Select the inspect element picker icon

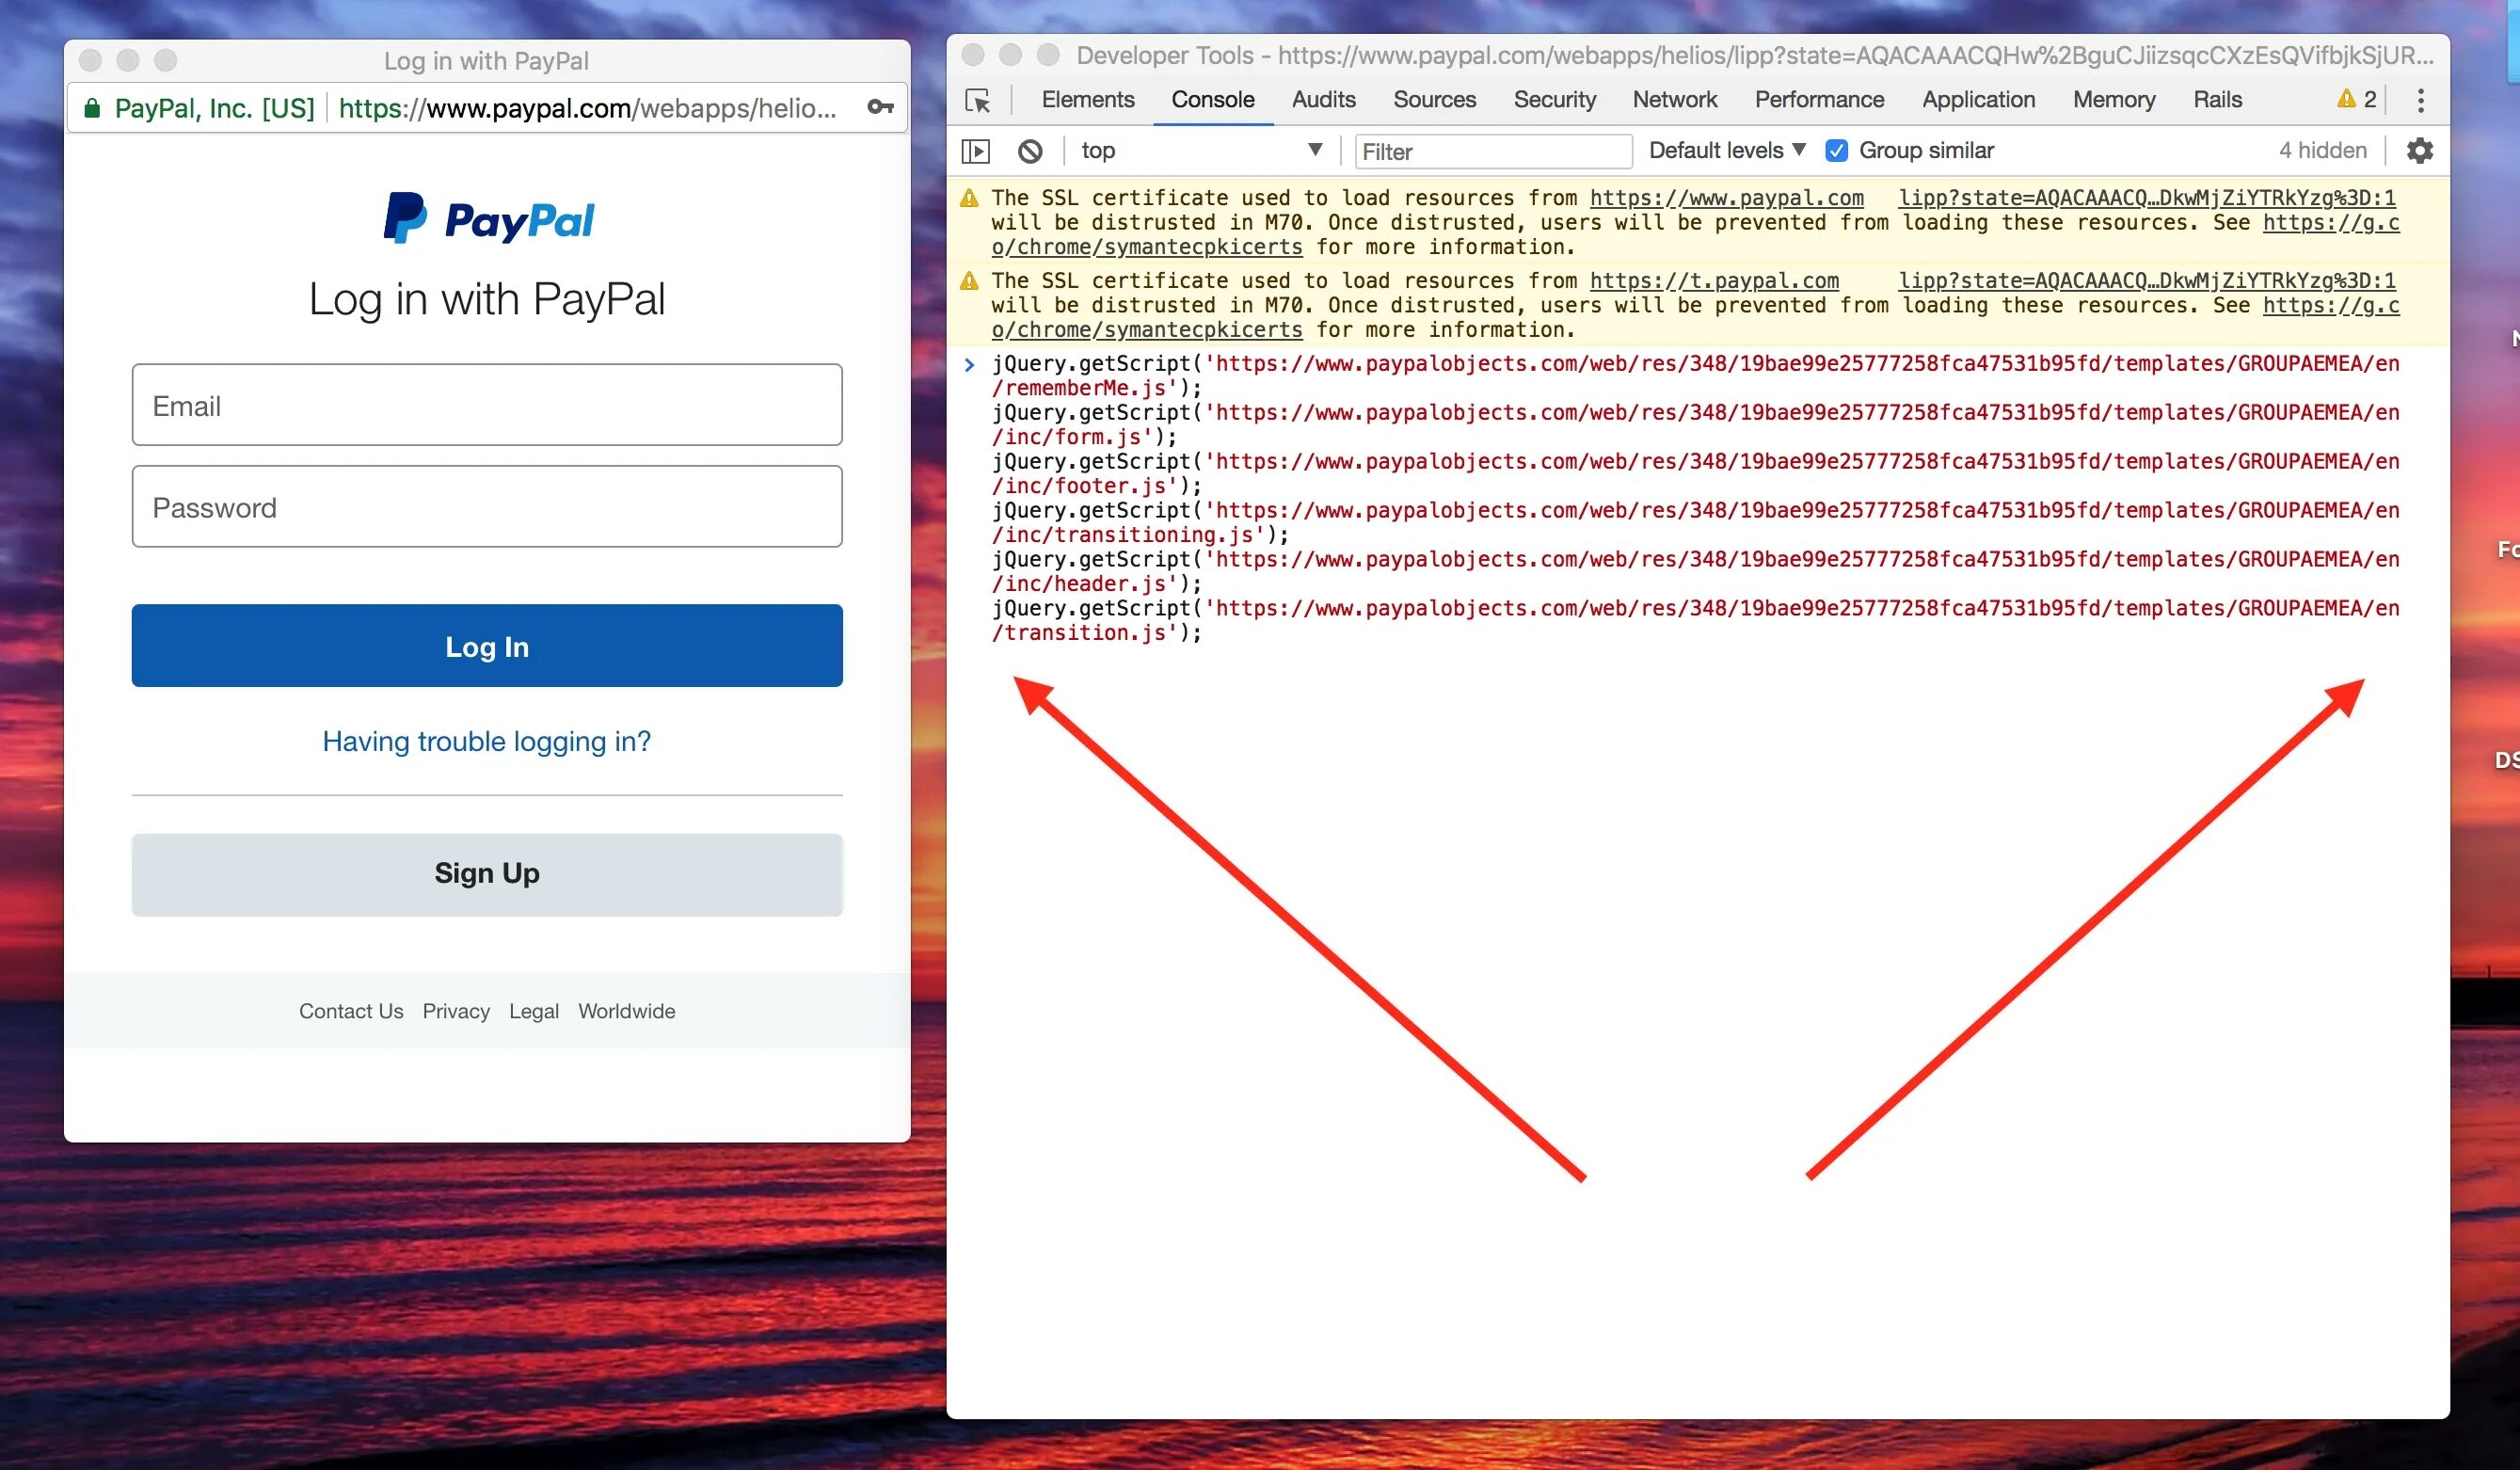click(x=977, y=100)
